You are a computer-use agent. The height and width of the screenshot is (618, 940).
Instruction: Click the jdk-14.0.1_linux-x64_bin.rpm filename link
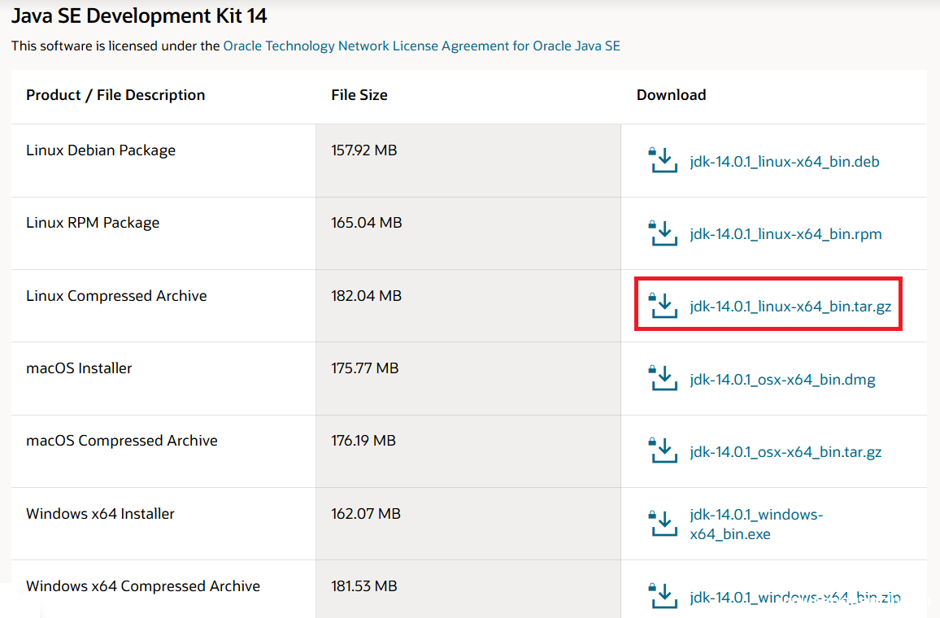(x=786, y=234)
